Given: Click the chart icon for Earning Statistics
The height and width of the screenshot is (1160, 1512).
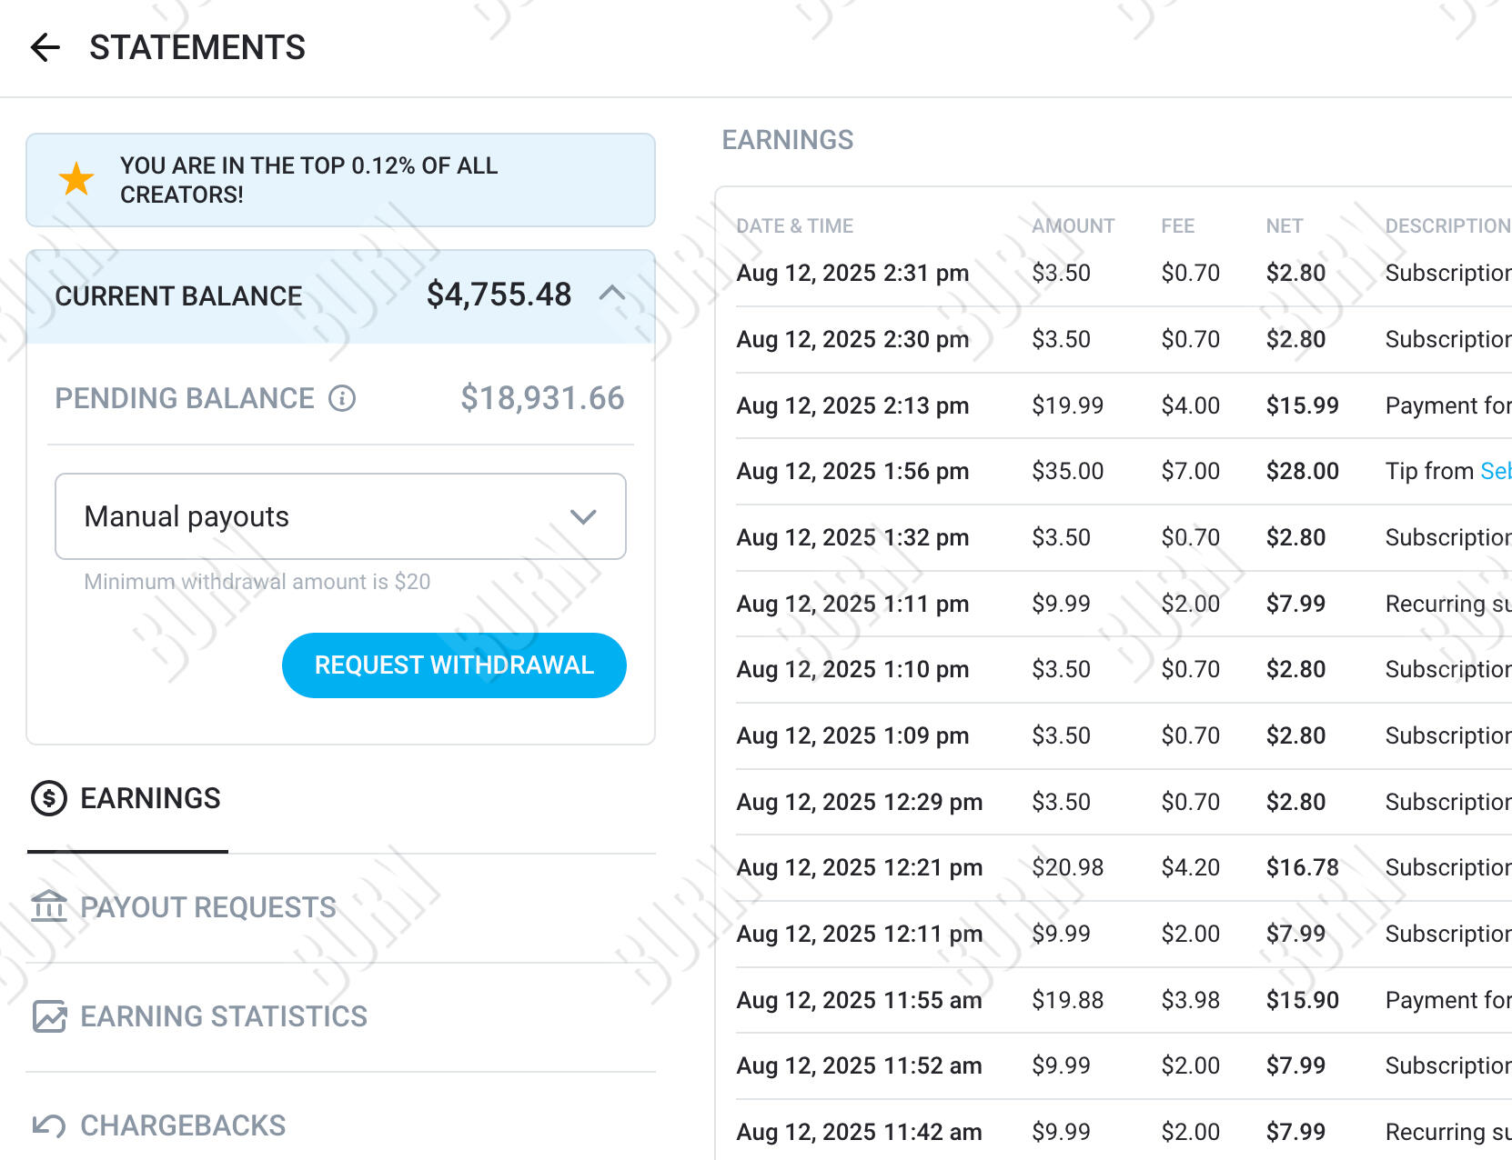Looking at the screenshot, I should click(x=49, y=1016).
